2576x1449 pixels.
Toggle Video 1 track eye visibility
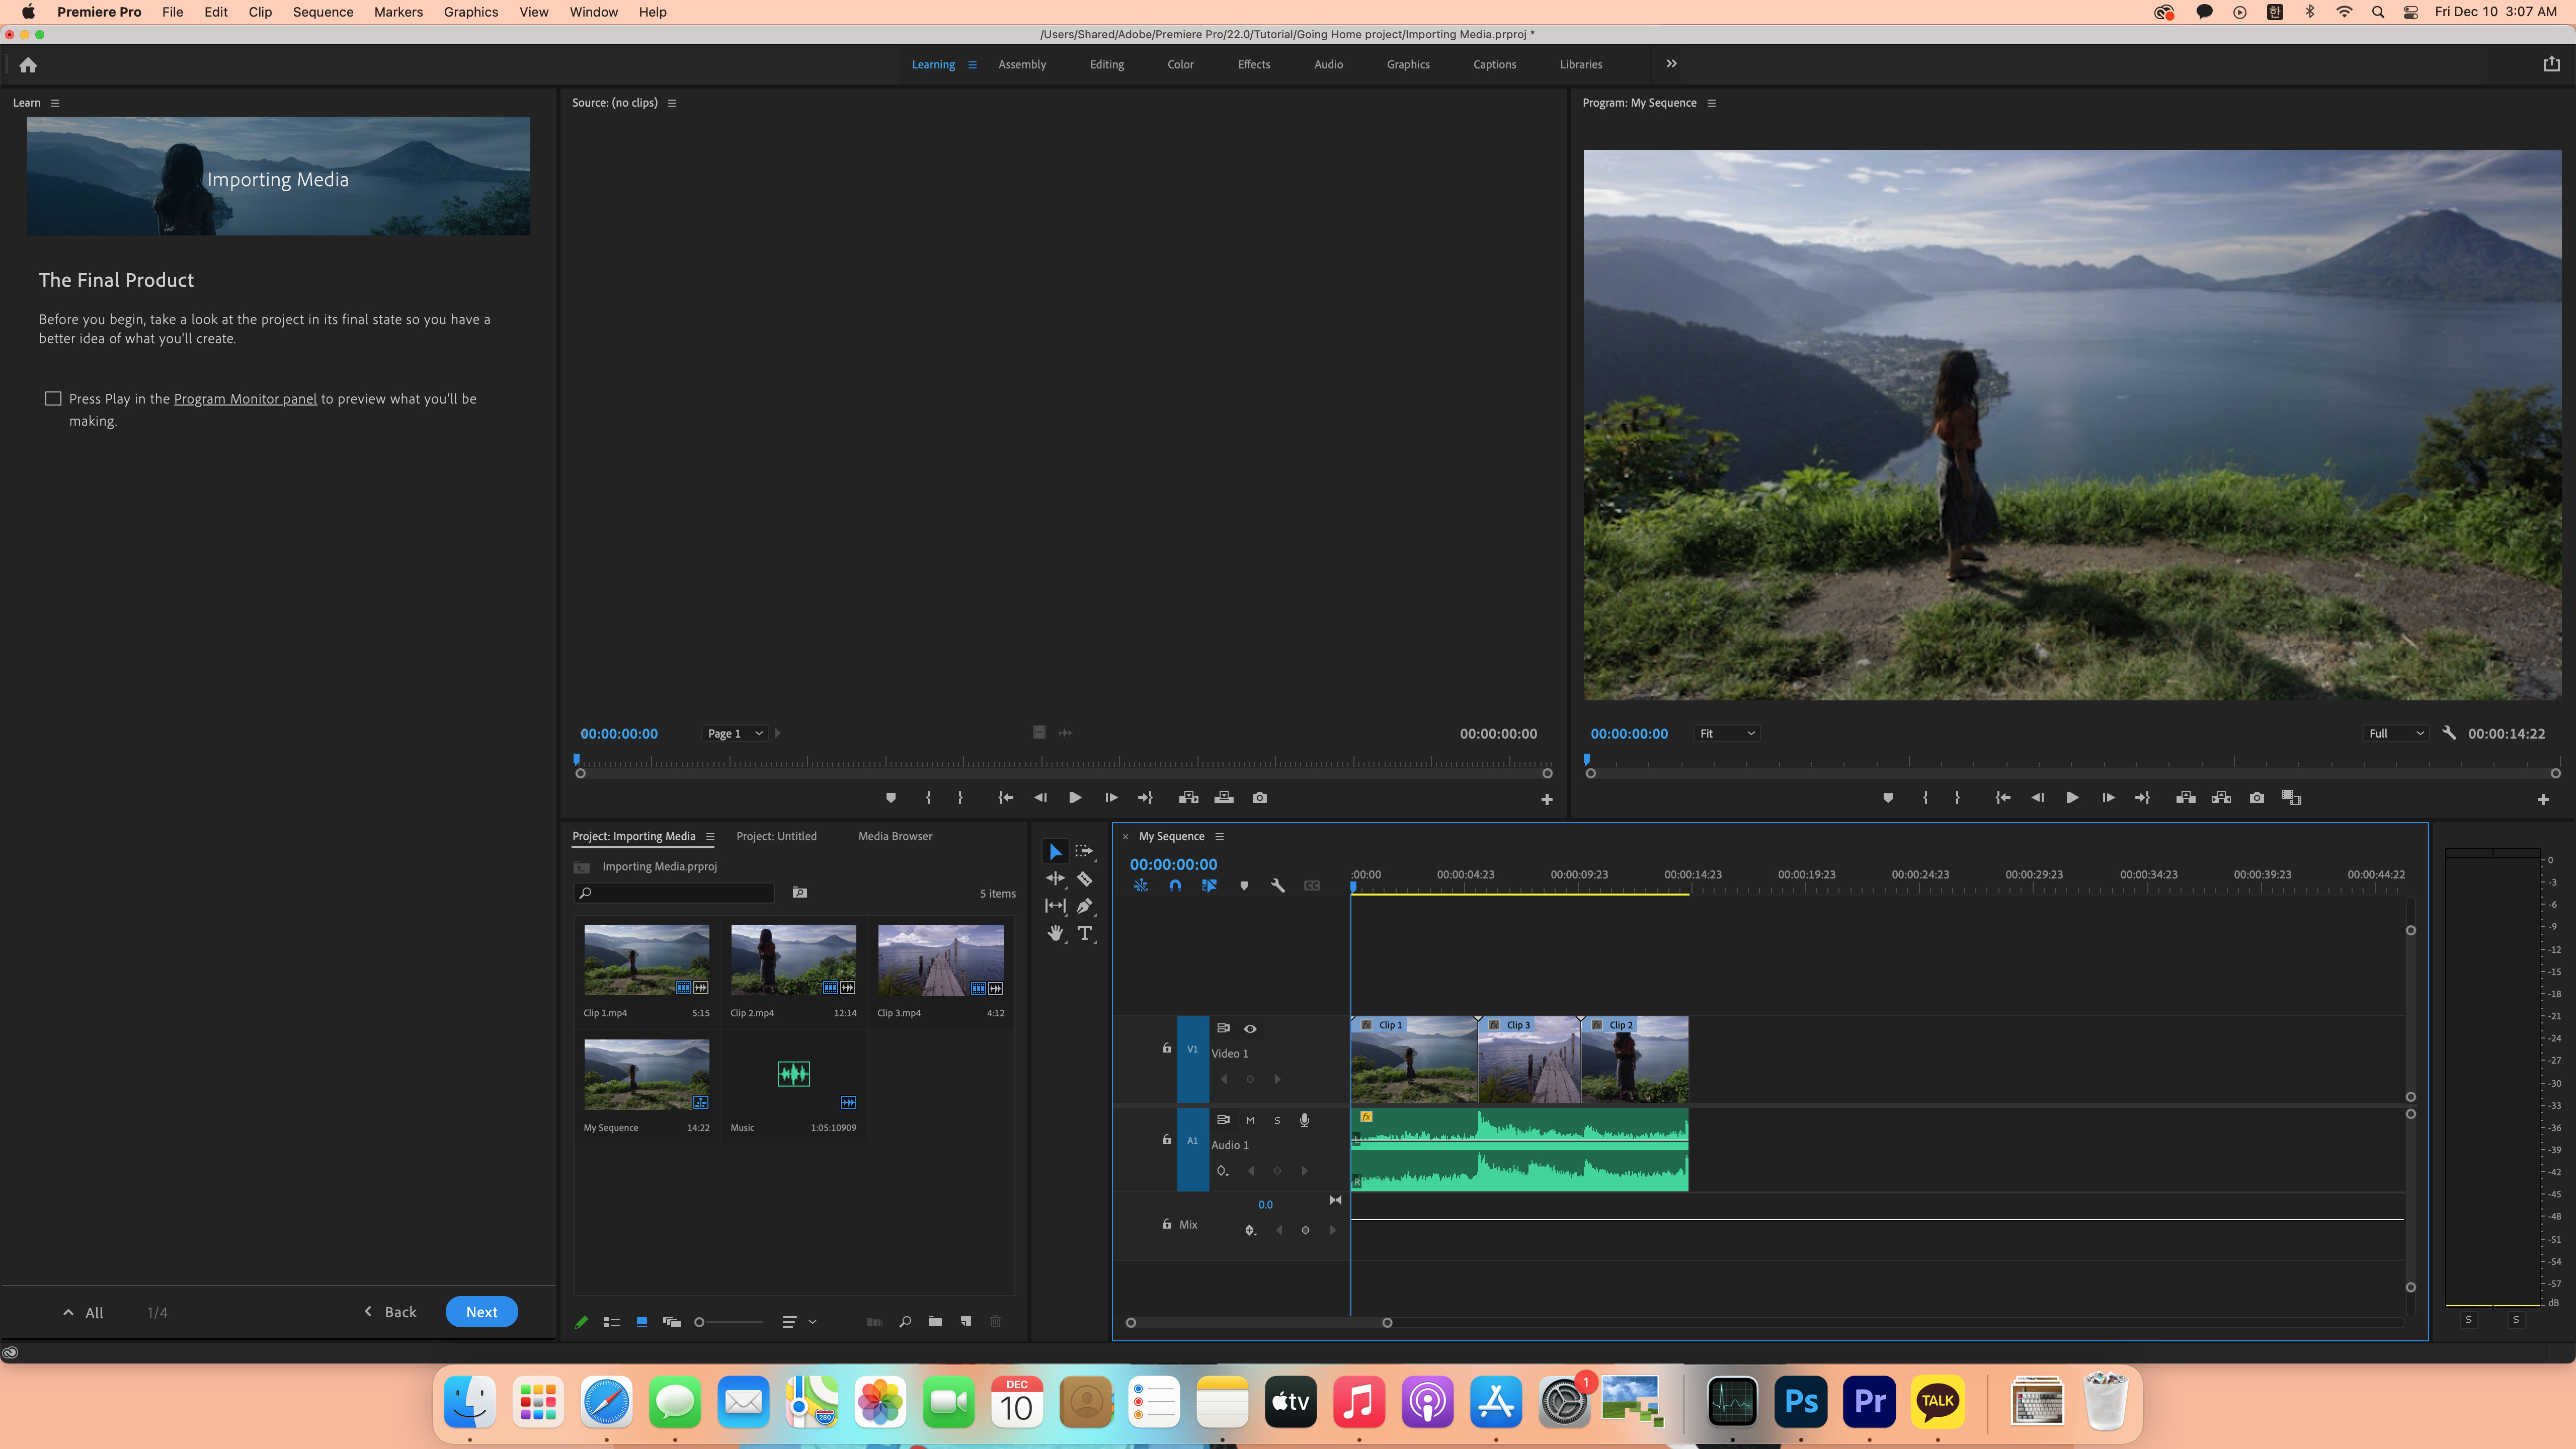(1250, 1029)
